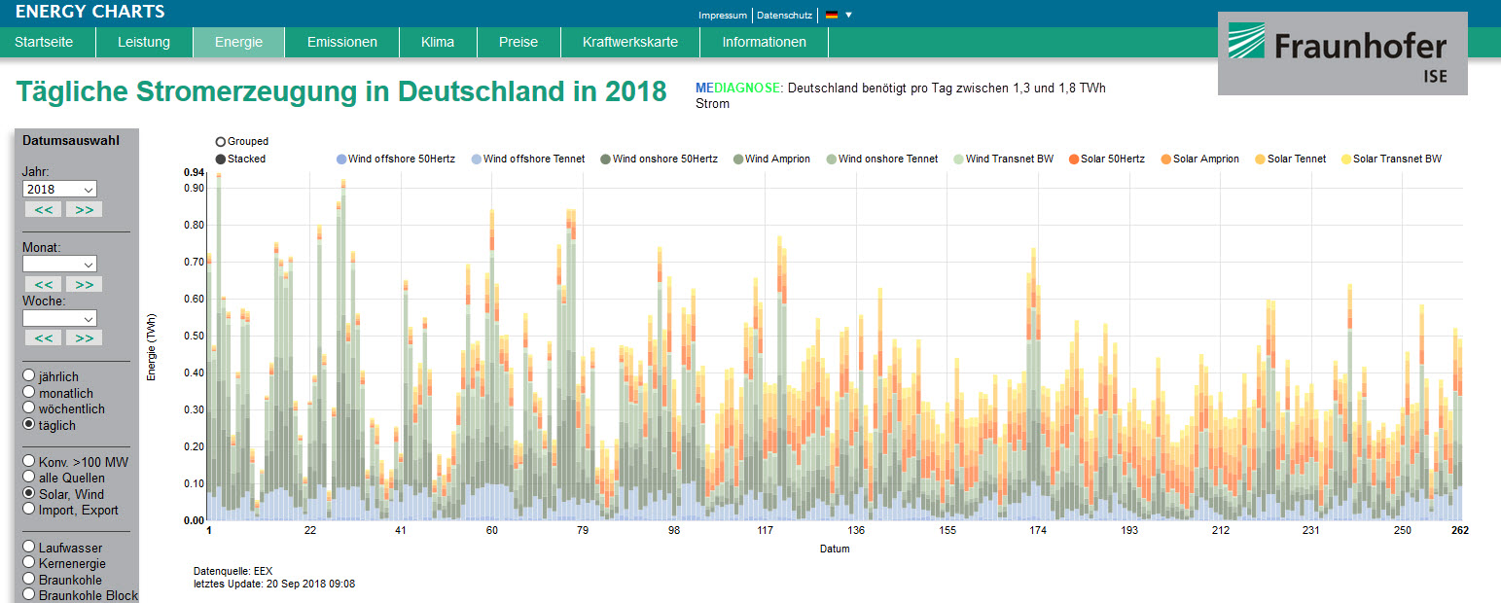Click the Impressum link
1501x603 pixels.
[723, 15]
